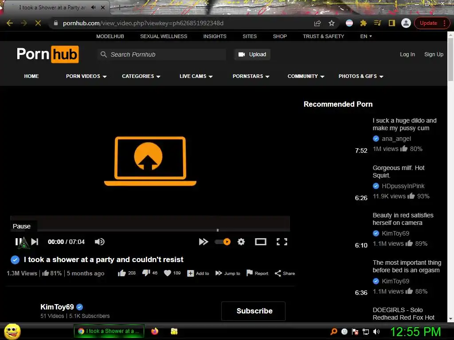The image size is (454, 340).
Task: Open the browser profile avatar
Action: (x=406, y=23)
